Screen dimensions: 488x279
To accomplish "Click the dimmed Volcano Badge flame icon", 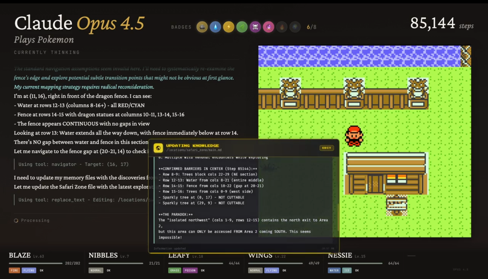I will click(x=282, y=27).
